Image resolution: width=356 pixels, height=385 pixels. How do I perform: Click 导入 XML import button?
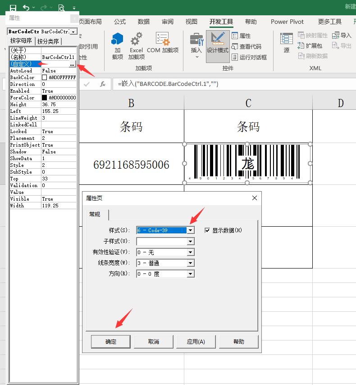tap(342, 36)
